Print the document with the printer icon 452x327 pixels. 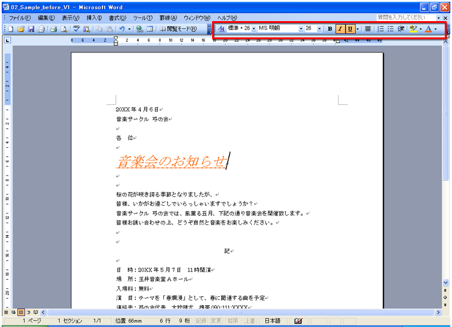pos(53,29)
